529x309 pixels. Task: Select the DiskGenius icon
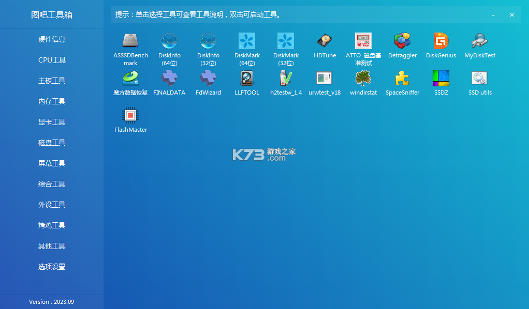point(441,41)
